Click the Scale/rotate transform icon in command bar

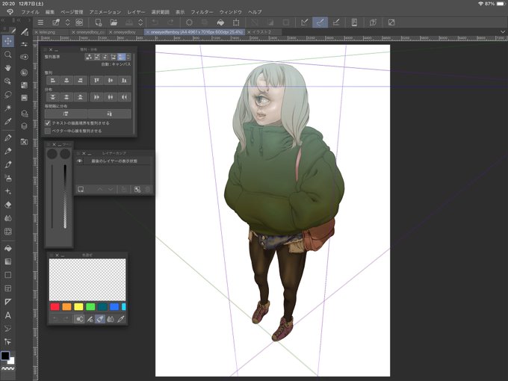coord(236,22)
